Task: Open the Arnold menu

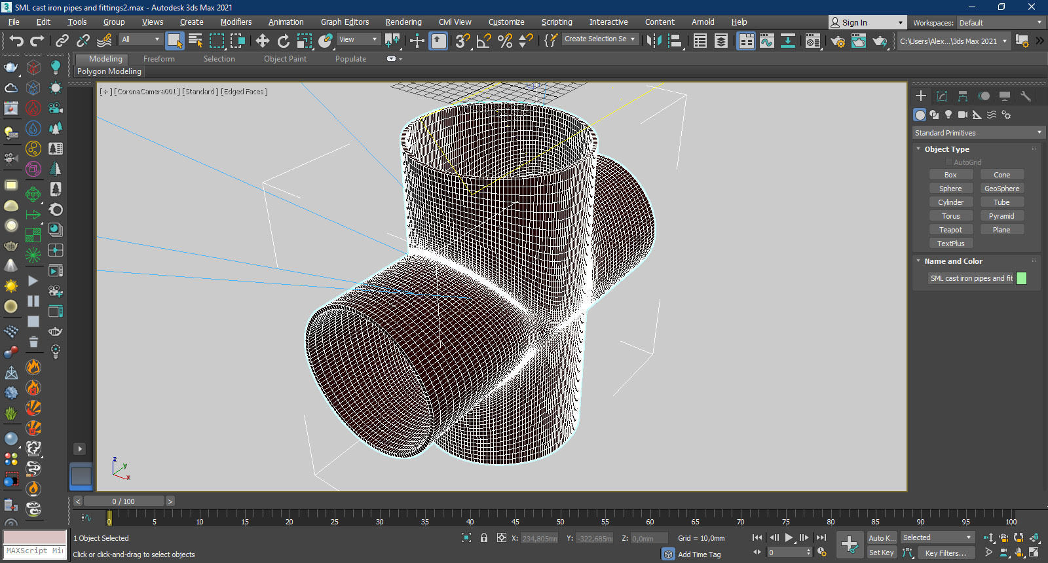Action: tap(703, 22)
